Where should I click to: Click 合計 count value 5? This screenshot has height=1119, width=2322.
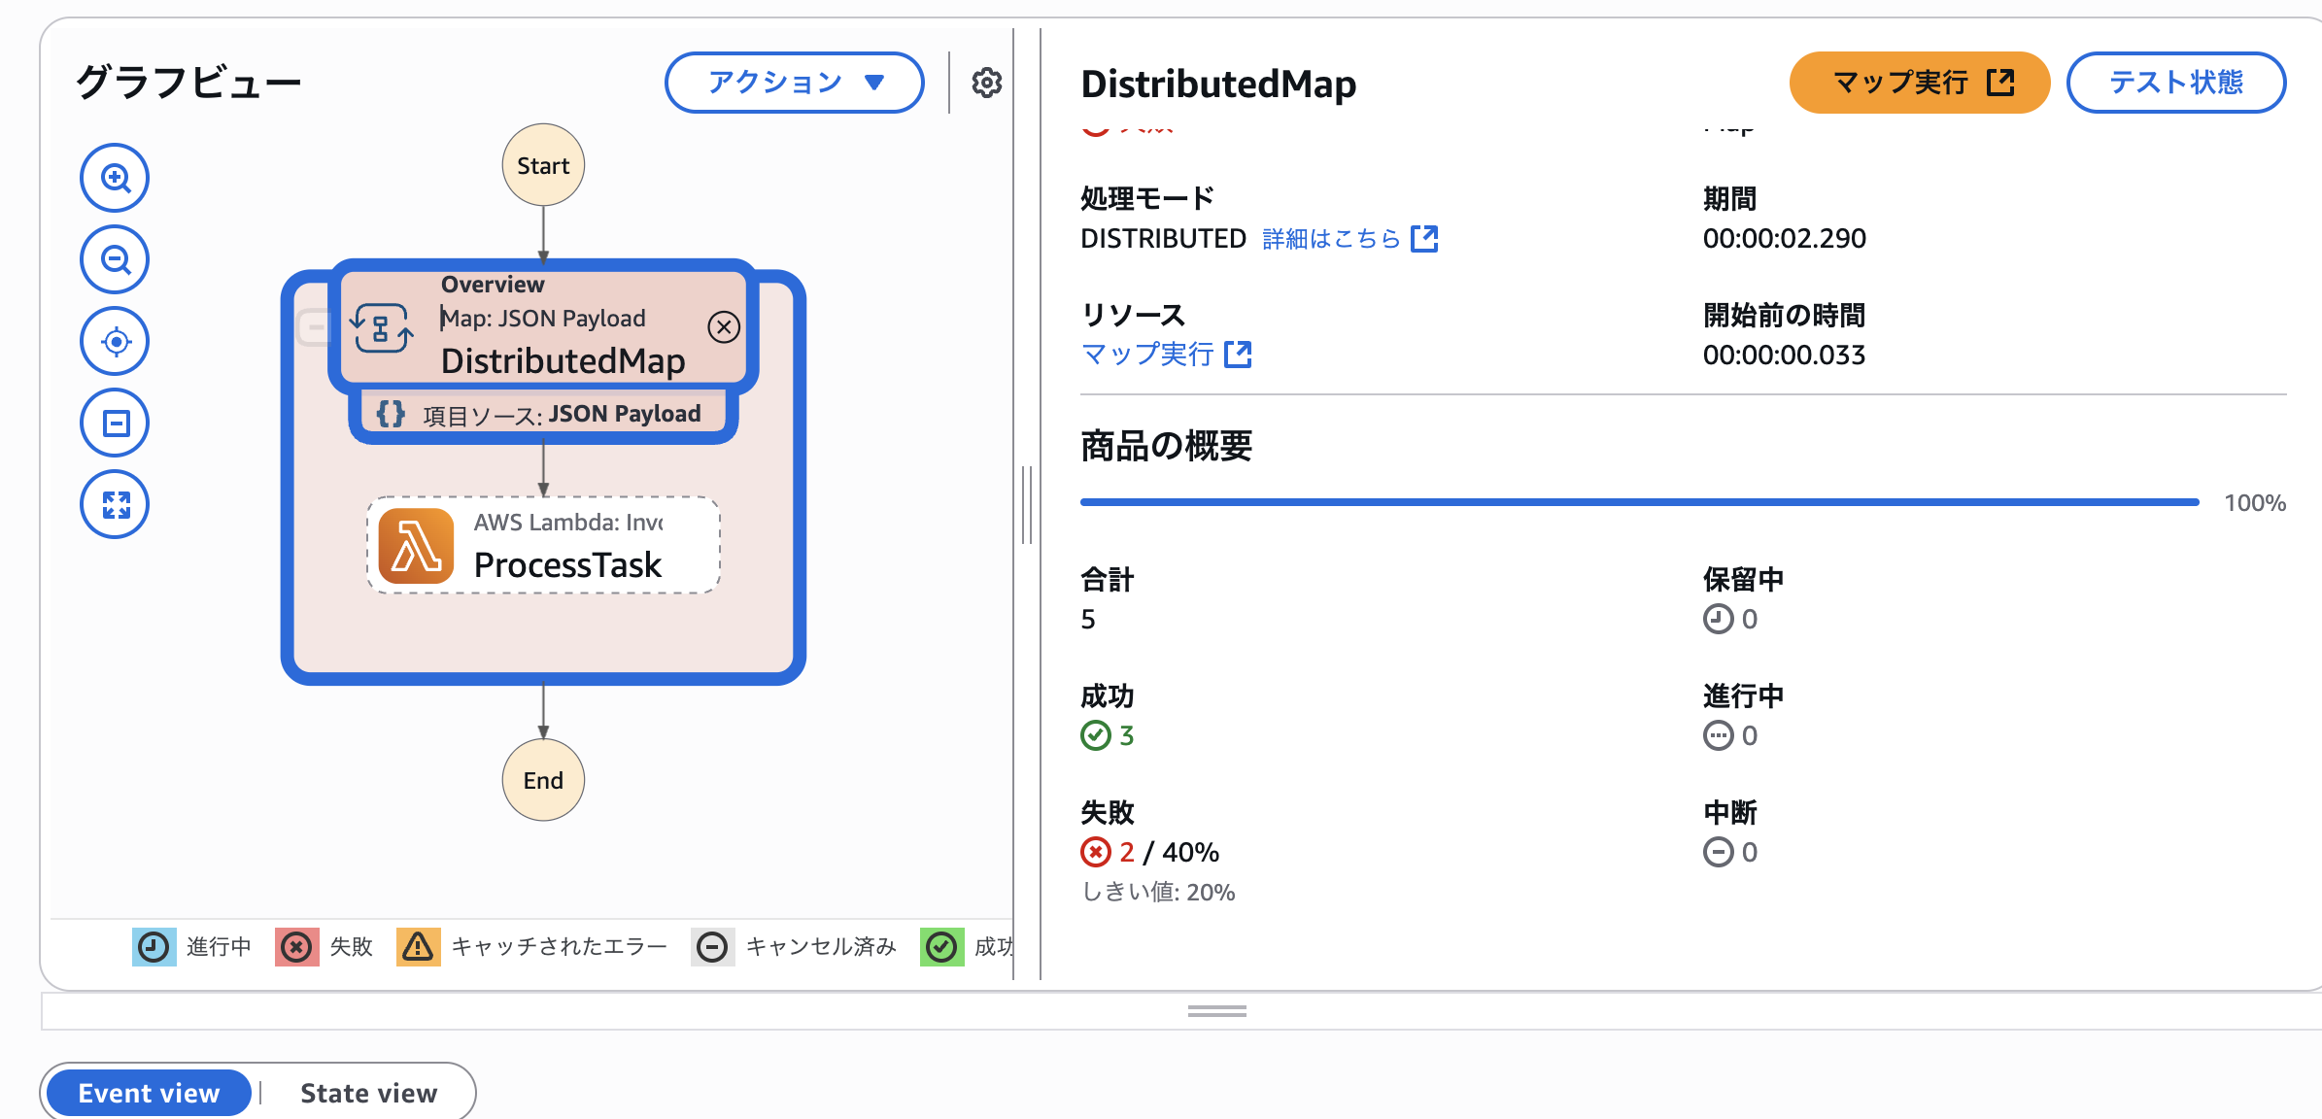[1088, 620]
